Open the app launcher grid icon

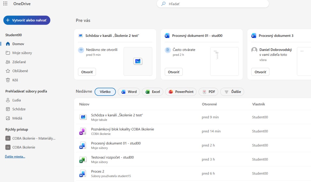point(5,4)
